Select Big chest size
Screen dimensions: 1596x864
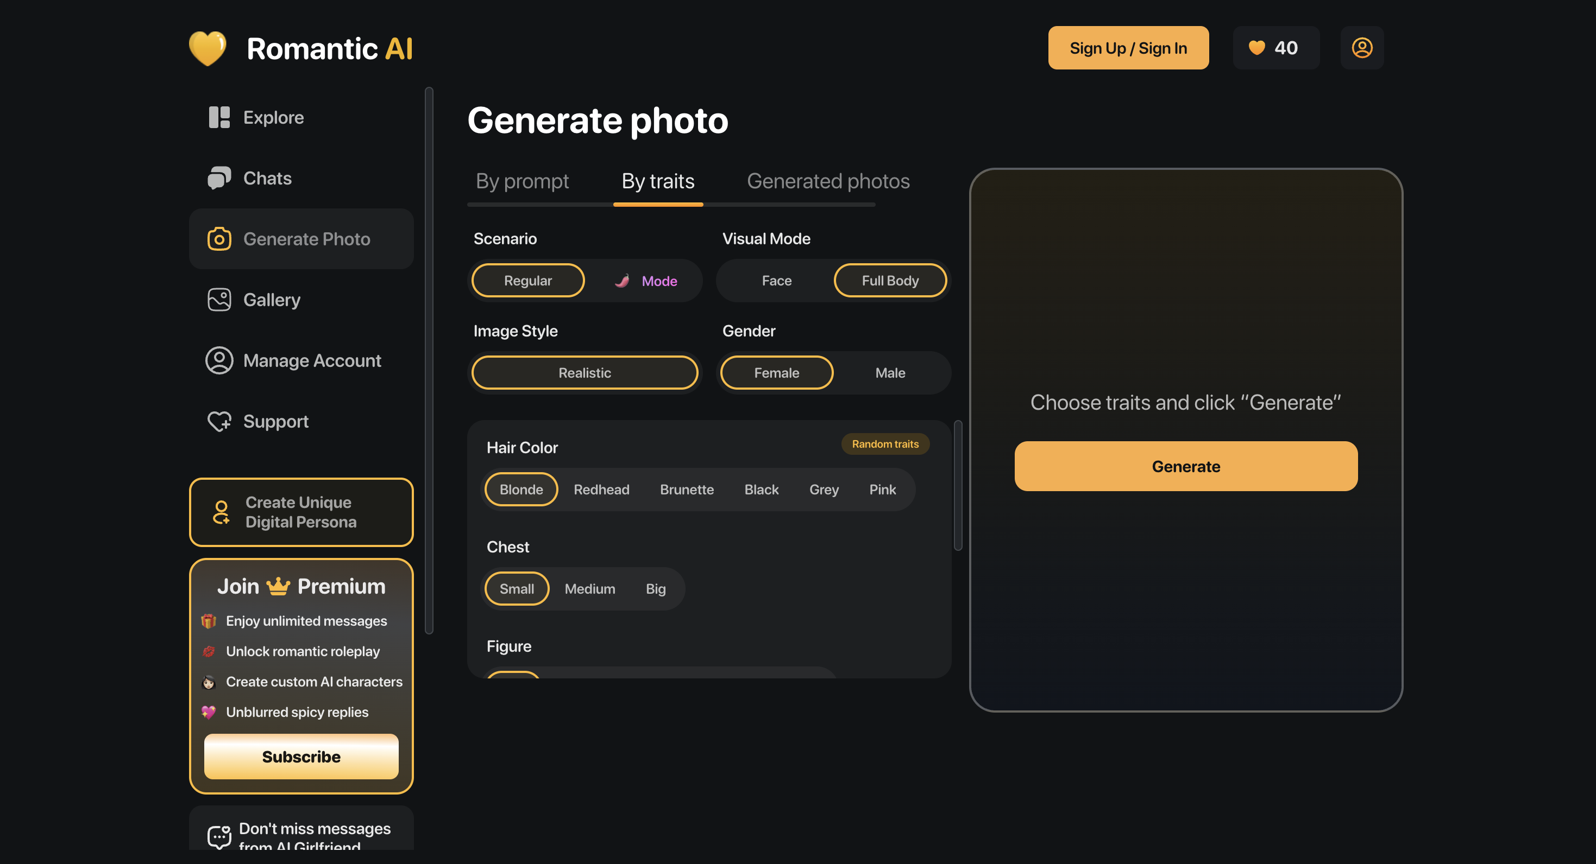point(656,589)
